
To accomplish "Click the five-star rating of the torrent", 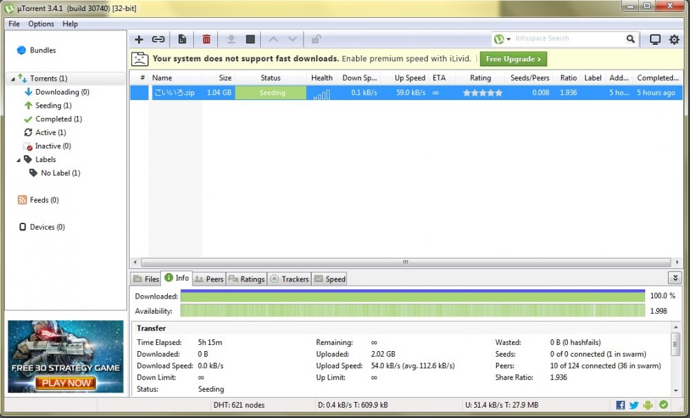I will tap(482, 92).
